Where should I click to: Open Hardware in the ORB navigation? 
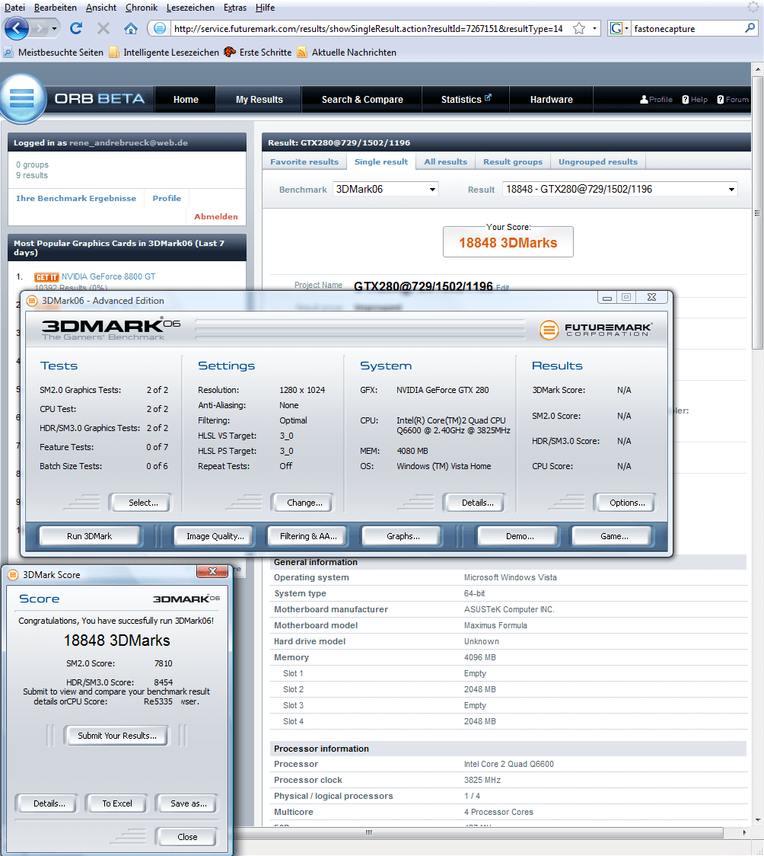(552, 99)
